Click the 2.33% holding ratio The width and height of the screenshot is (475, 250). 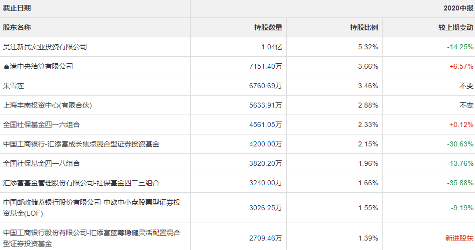point(368,125)
